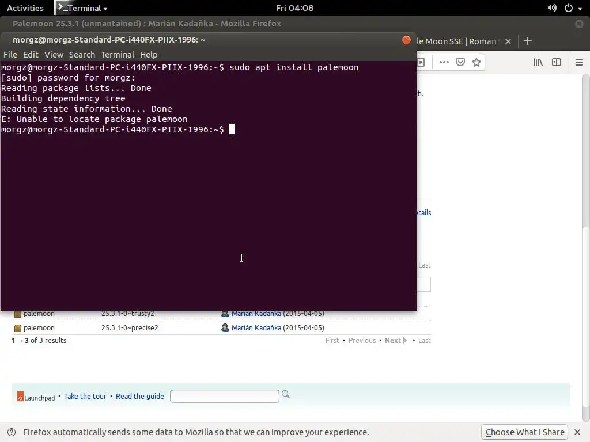The image size is (590, 442).
Task: Open Marián Kadaňka link in precise2 row
Action: tap(256, 327)
